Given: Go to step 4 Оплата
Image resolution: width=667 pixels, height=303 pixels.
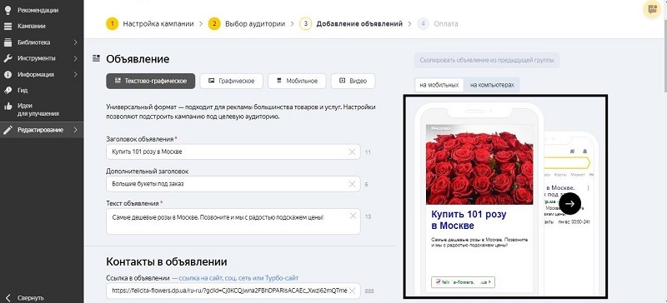Looking at the screenshot, I should coord(438,24).
